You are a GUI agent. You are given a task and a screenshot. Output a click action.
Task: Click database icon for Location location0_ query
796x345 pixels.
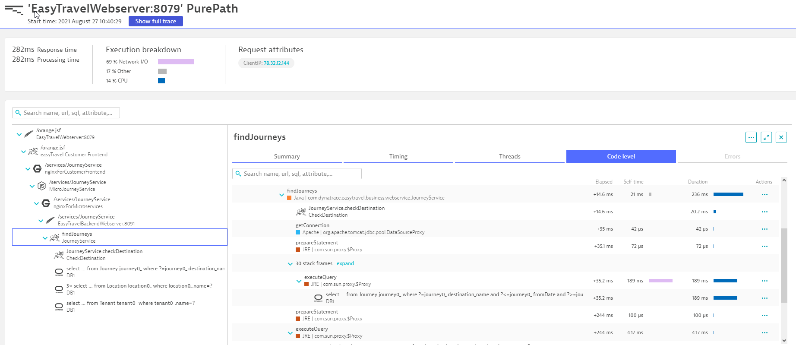pyautogui.click(x=59, y=289)
